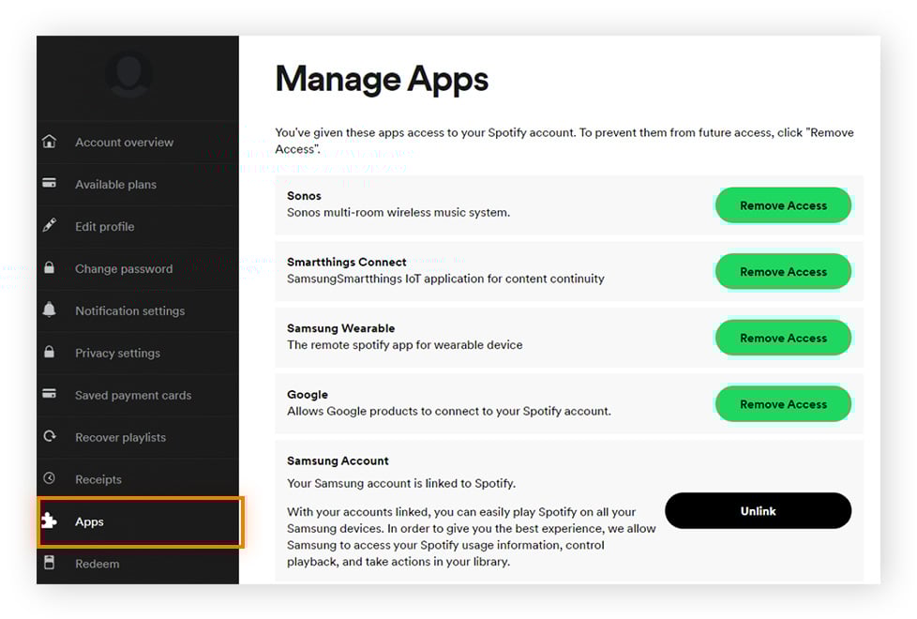Viewport: 917px width, 619px height.
Task: Click the clock icon beside Receipts
Action: pyautogui.click(x=49, y=478)
